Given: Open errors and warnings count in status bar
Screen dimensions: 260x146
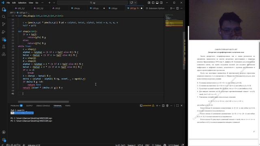Looking at the screenshot, I should (x=13, y=145).
